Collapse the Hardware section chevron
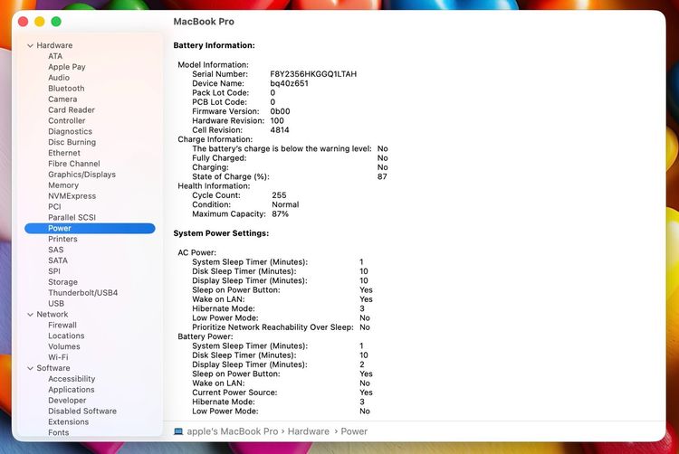The width and height of the screenshot is (679, 454). coord(30,45)
